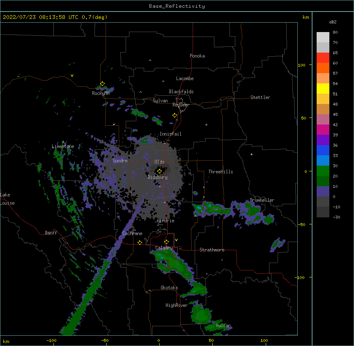Click the Sundre town label
Image resolution: width=354 pixels, height=346 pixels.
120,161
